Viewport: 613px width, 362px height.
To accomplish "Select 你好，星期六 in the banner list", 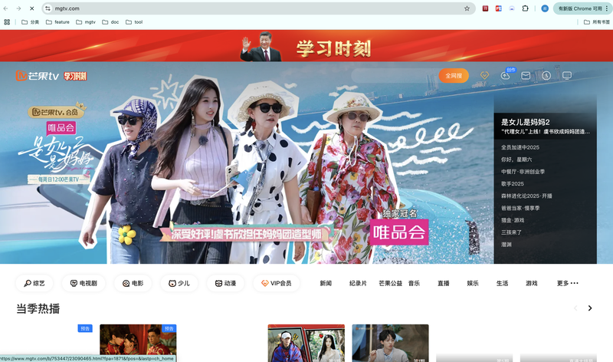I will [x=516, y=160].
